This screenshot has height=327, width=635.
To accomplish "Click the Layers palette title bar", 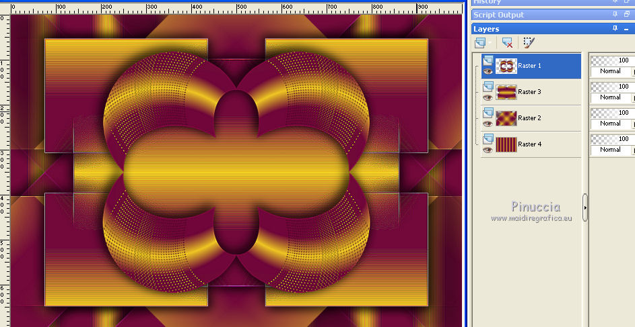I will (554, 29).
